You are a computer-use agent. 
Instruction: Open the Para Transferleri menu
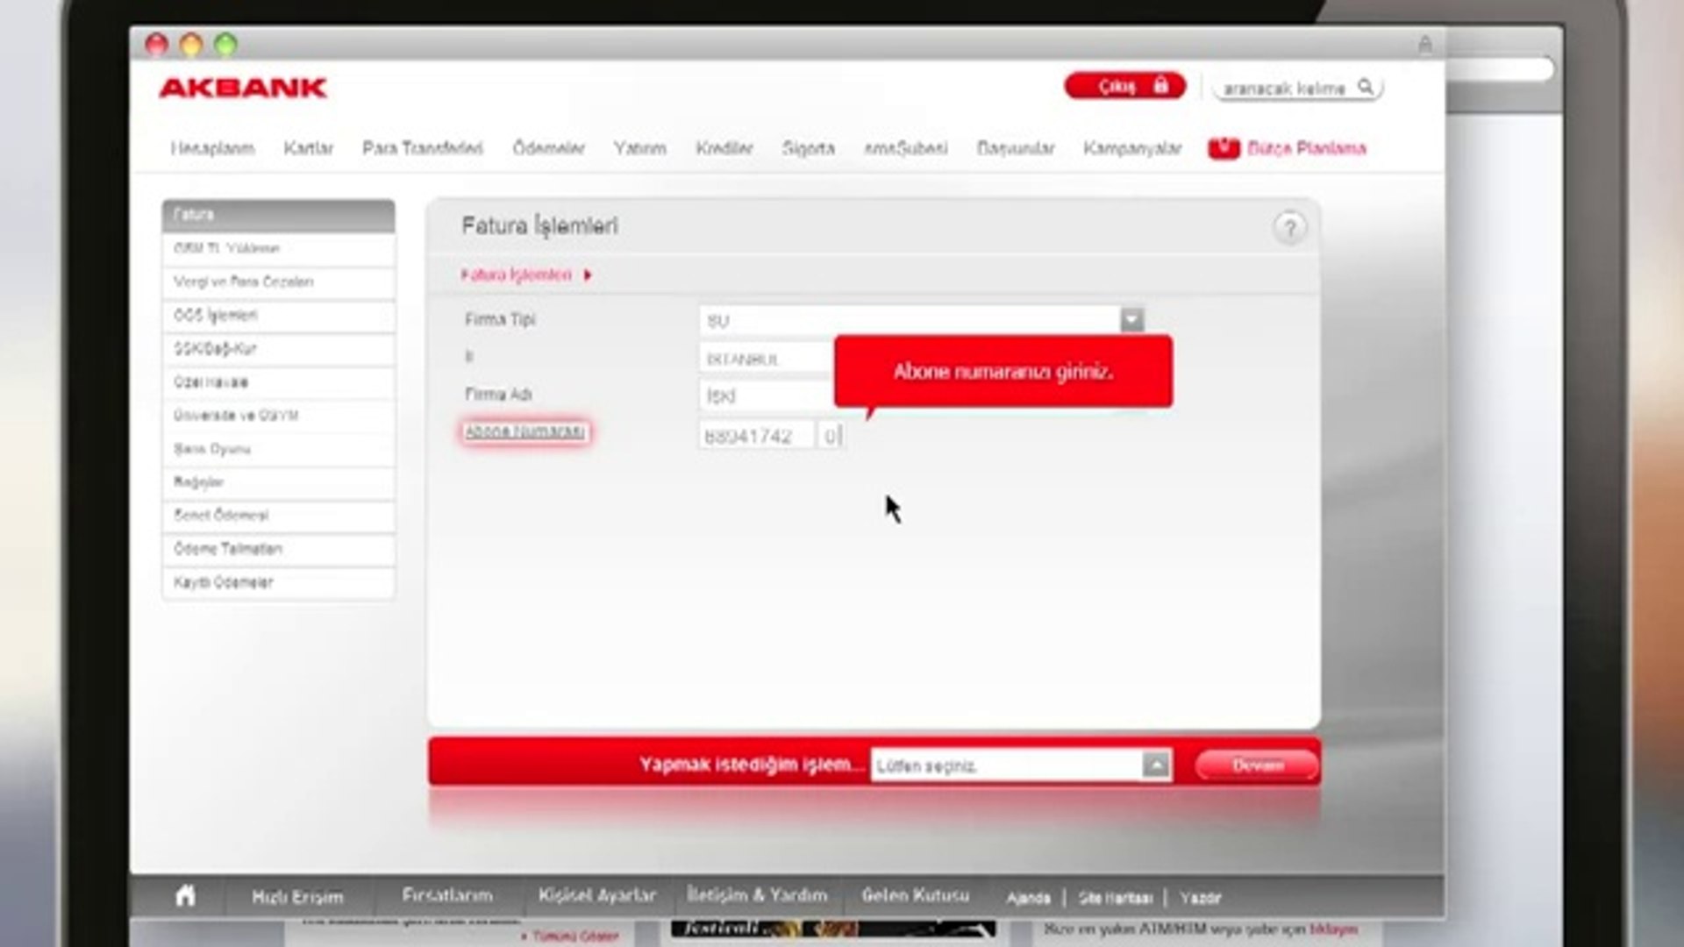coord(422,148)
